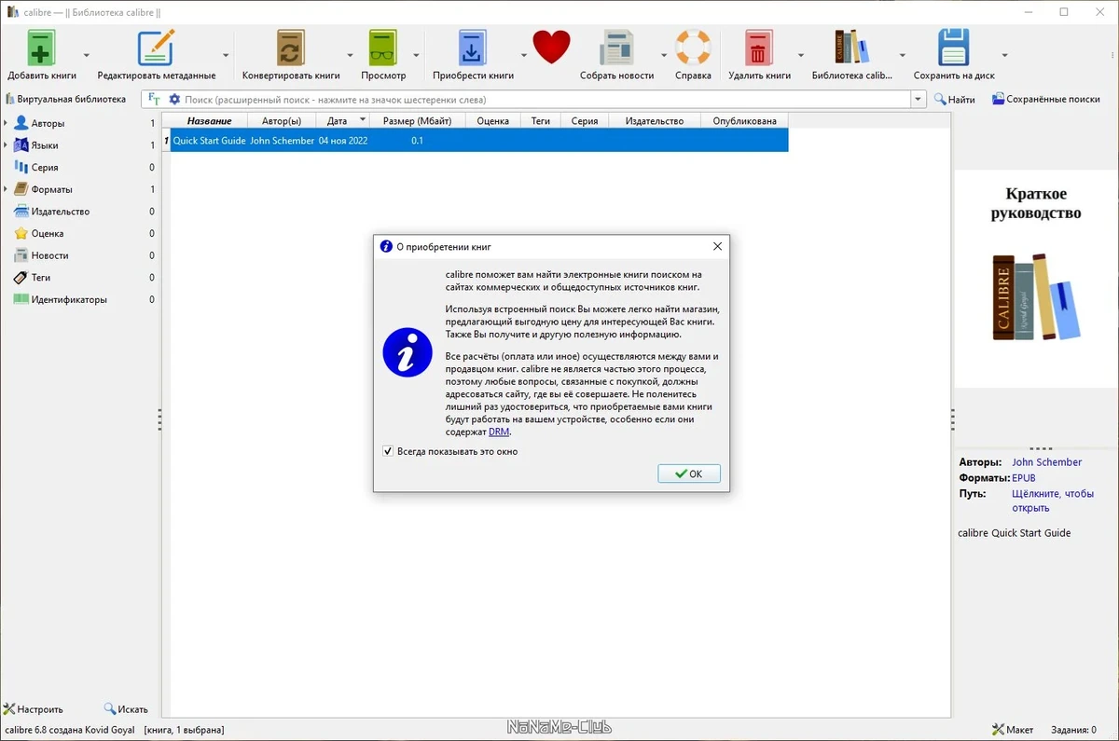Select Авторы in tag browser
Screen dimensions: 1119x741
pyautogui.click(x=48, y=123)
